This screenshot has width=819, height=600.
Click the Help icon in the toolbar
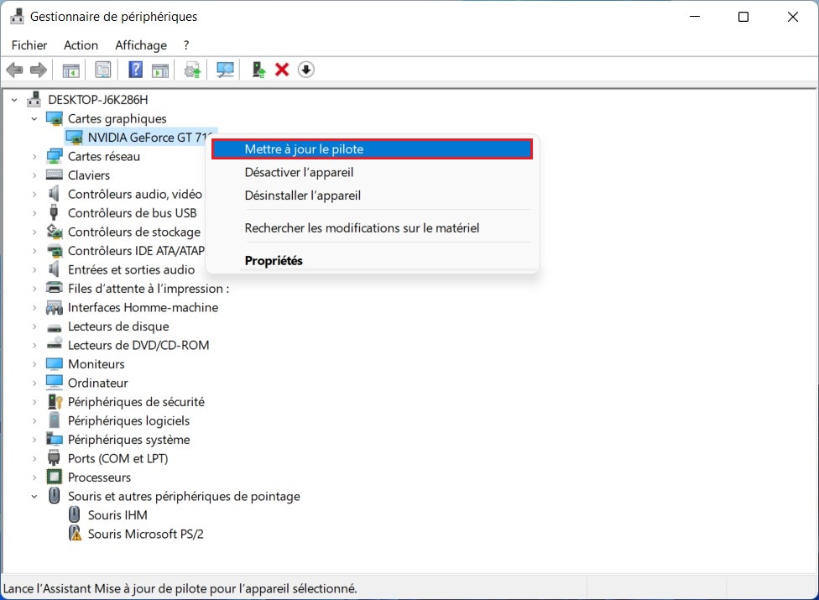click(135, 69)
